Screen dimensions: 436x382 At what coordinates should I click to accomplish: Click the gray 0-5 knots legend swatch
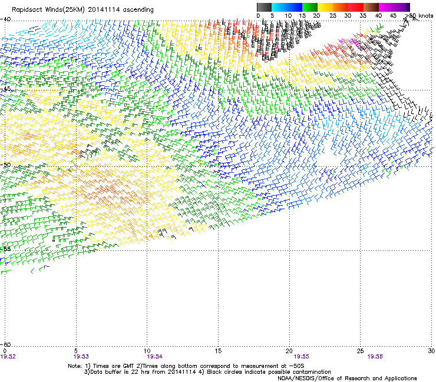click(x=264, y=7)
